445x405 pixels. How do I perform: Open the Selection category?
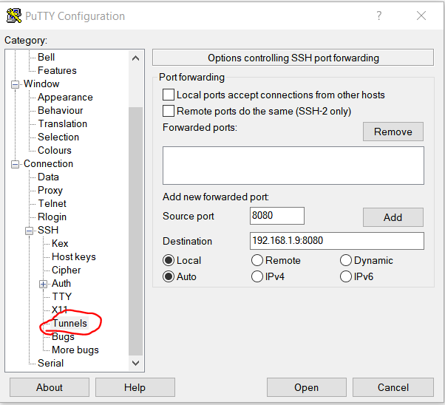(58, 137)
